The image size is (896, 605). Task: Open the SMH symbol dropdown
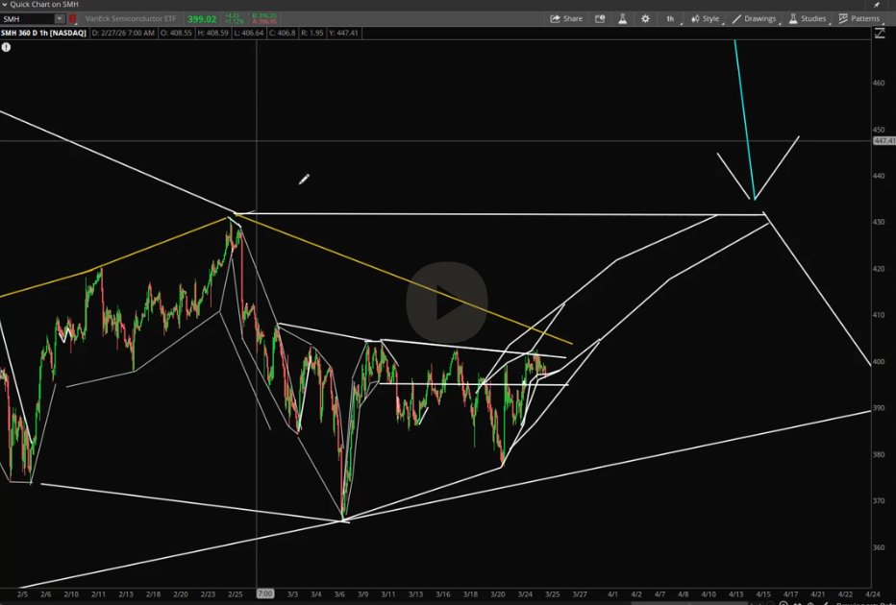(59, 18)
